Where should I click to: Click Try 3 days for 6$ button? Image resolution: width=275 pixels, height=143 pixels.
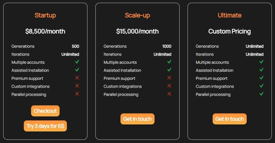pos(45,126)
